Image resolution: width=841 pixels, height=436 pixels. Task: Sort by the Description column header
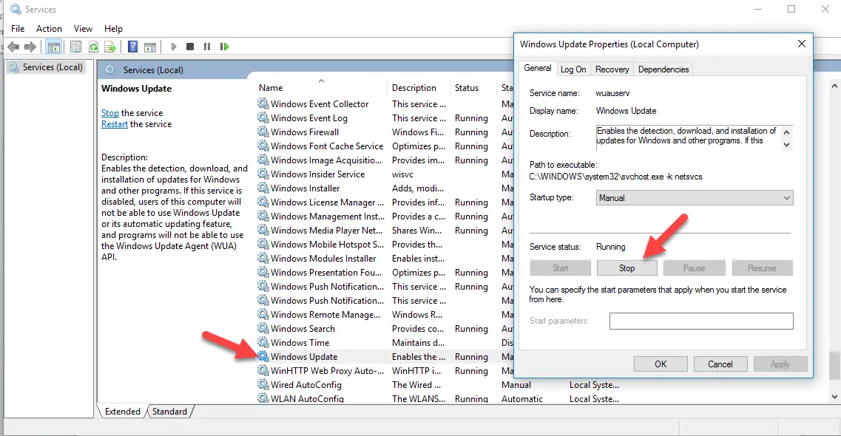click(x=419, y=87)
